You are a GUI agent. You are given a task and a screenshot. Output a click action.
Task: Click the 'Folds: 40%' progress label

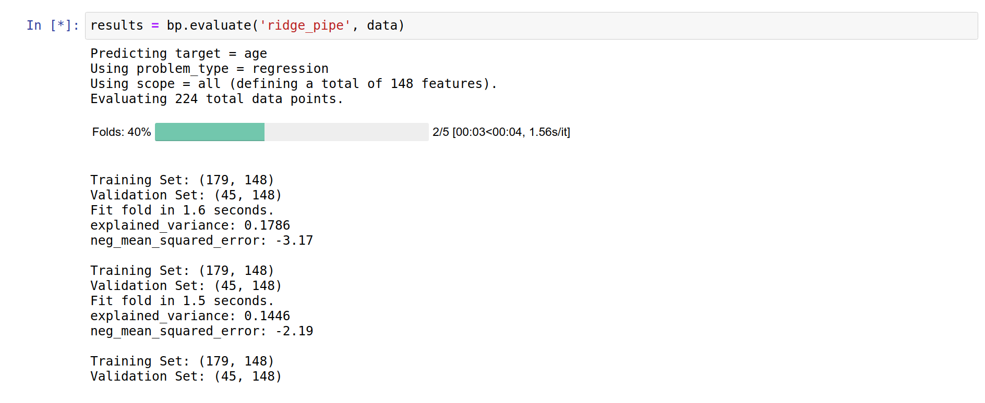coord(122,132)
